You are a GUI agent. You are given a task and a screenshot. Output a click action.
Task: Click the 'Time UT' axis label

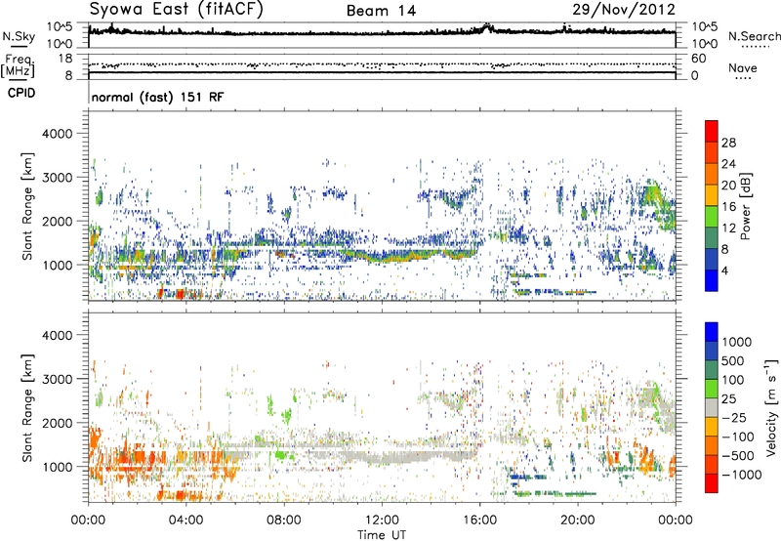tap(382, 535)
